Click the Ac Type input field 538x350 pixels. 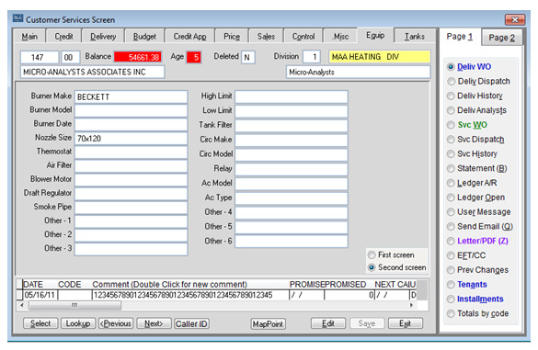tap(292, 198)
